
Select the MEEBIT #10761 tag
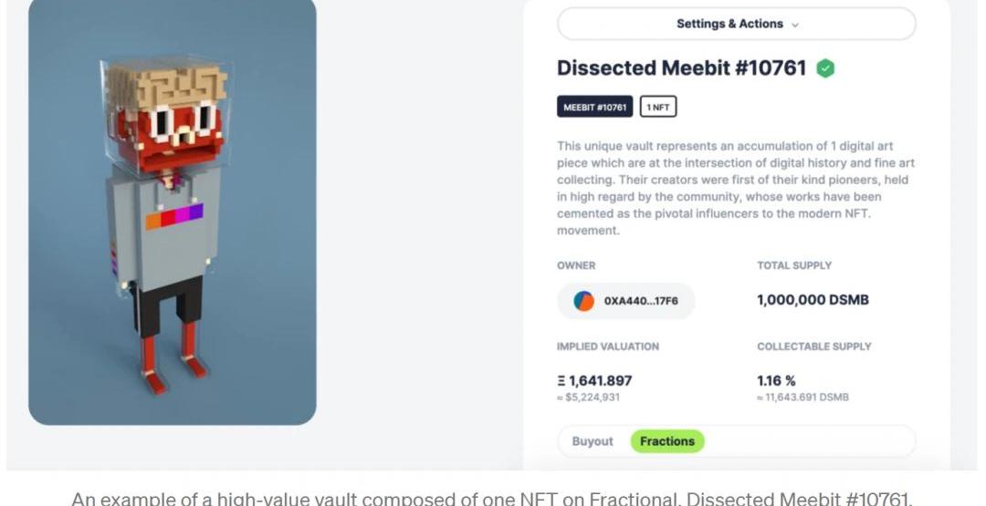coord(595,108)
